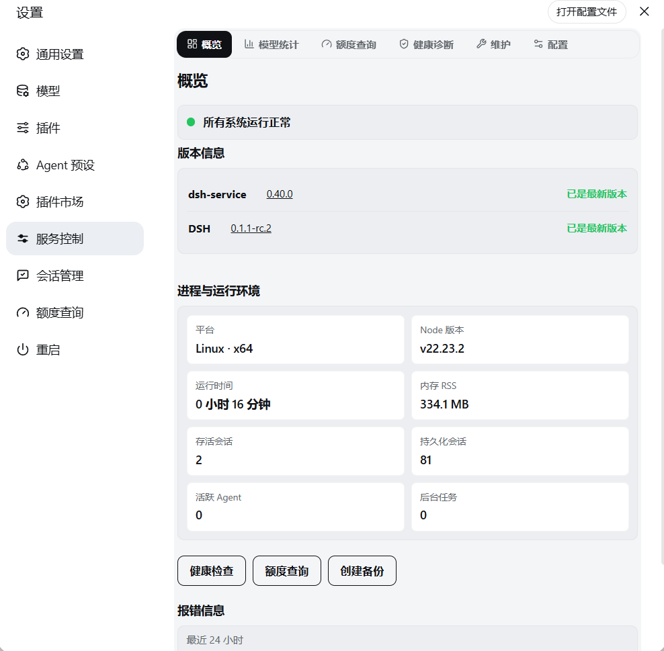Screen dimensions: 664x651
Task: Click the 所有系统运行正常 status text
Action: [247, 122]
